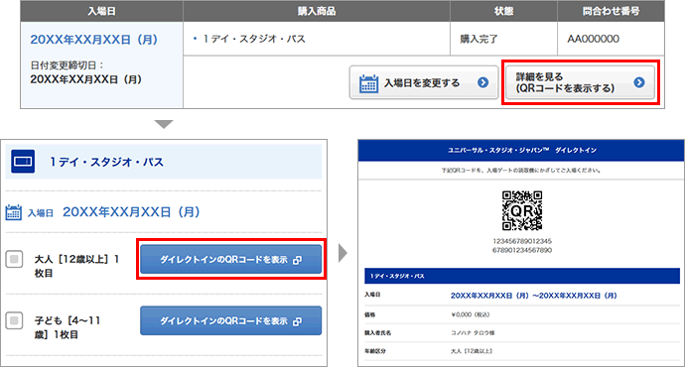Click 入場日を変更する button

[x=424, y=82]
